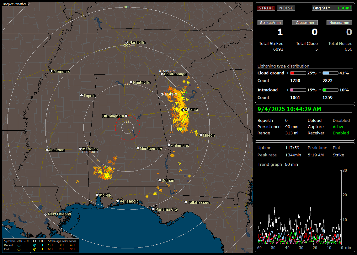Click the Huntsville city marker

[x=131, y=82]
